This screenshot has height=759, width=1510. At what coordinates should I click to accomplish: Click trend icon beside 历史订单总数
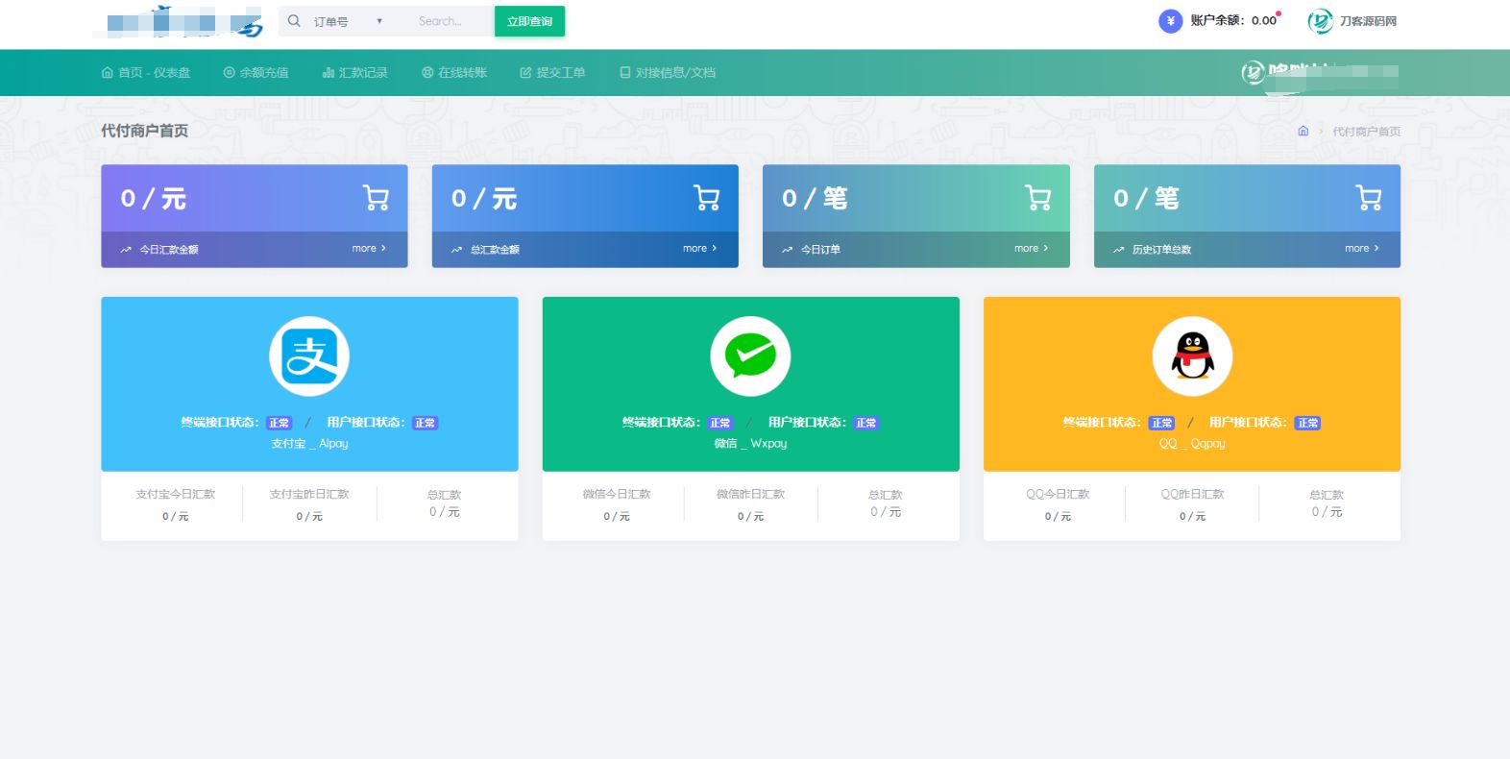[1118, 250]
